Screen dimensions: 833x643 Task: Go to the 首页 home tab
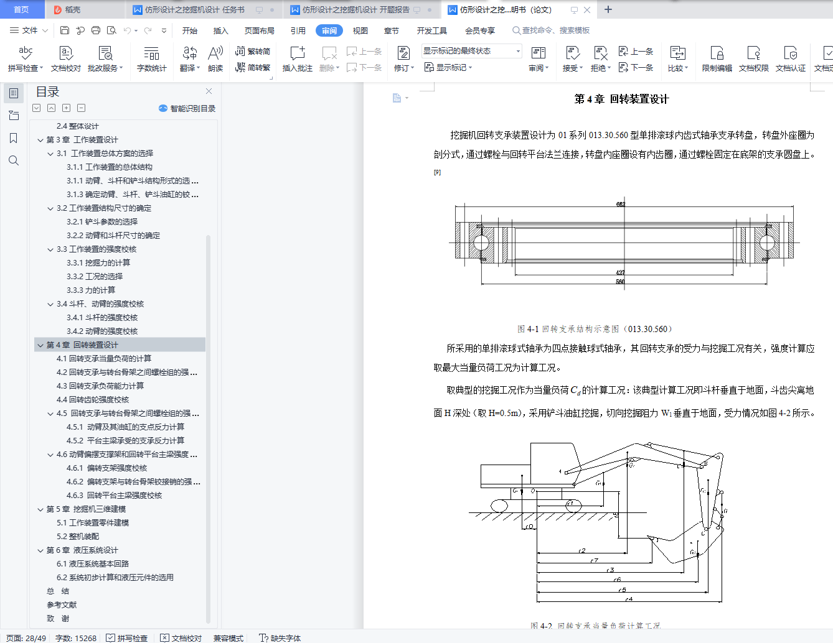coord(22,9)
